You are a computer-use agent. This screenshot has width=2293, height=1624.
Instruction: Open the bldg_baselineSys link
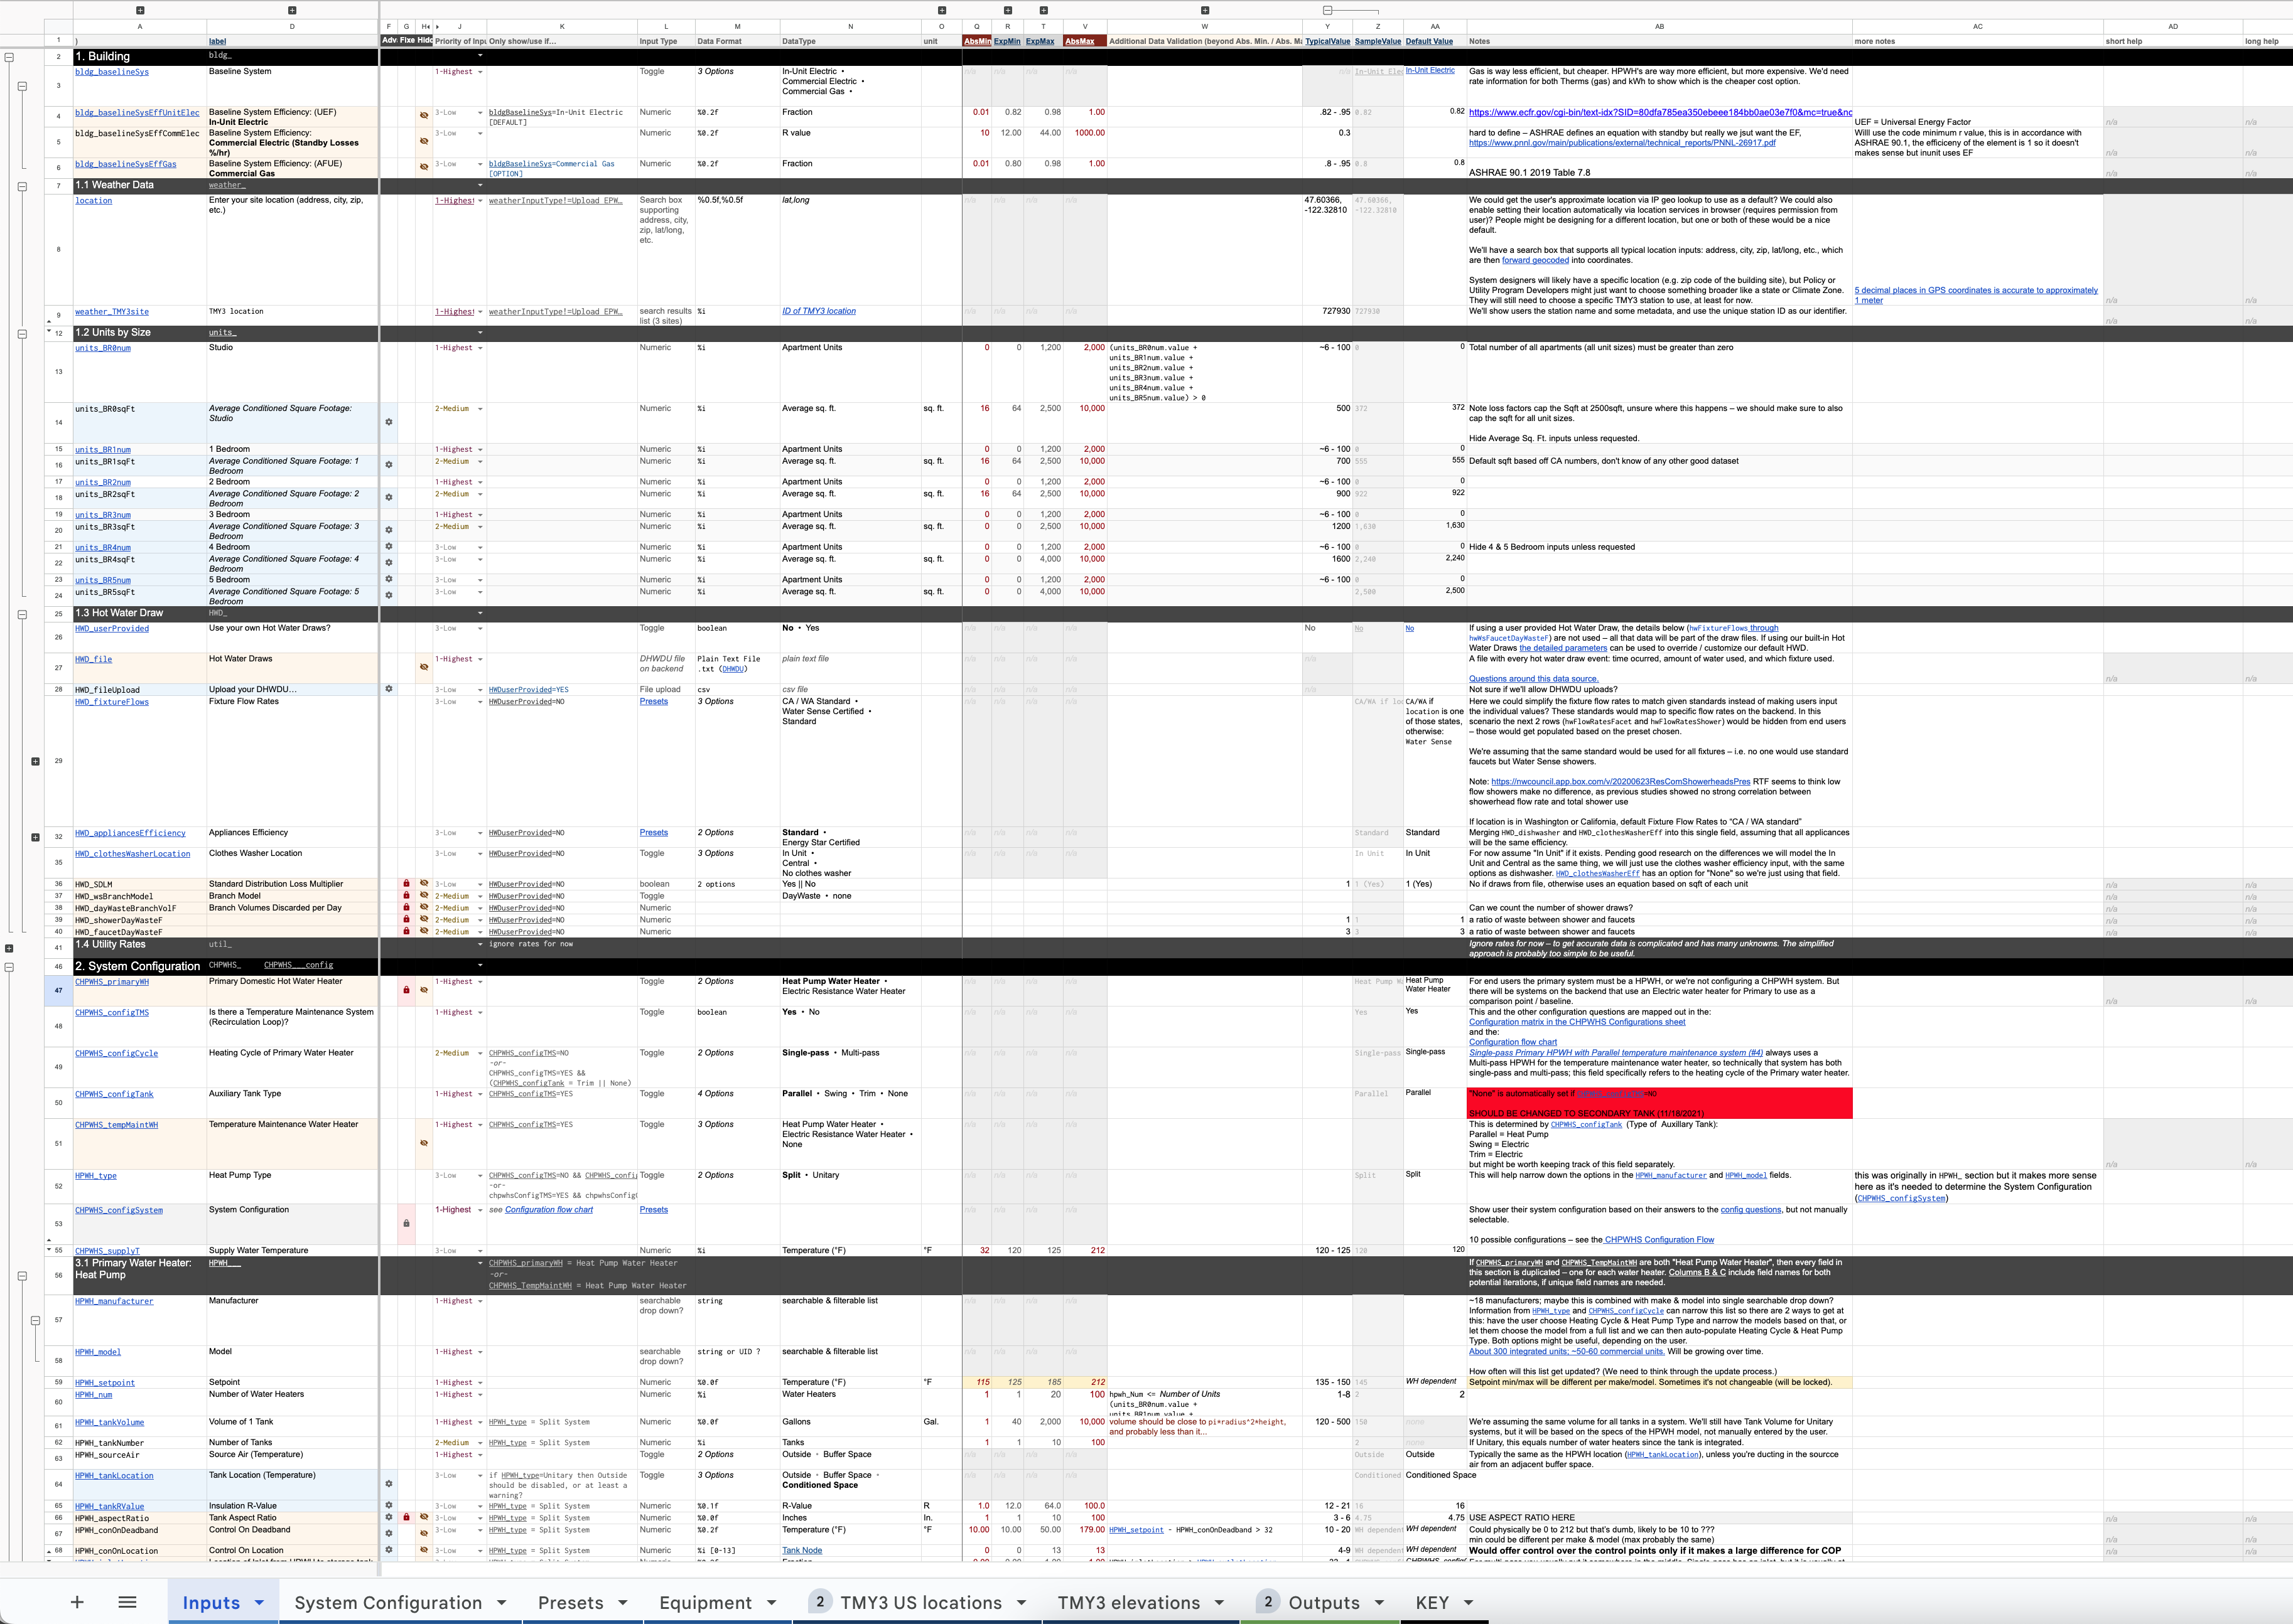112,72
